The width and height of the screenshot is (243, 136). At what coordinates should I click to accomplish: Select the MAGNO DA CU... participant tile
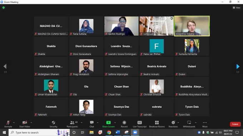click(x=51, y=26)
